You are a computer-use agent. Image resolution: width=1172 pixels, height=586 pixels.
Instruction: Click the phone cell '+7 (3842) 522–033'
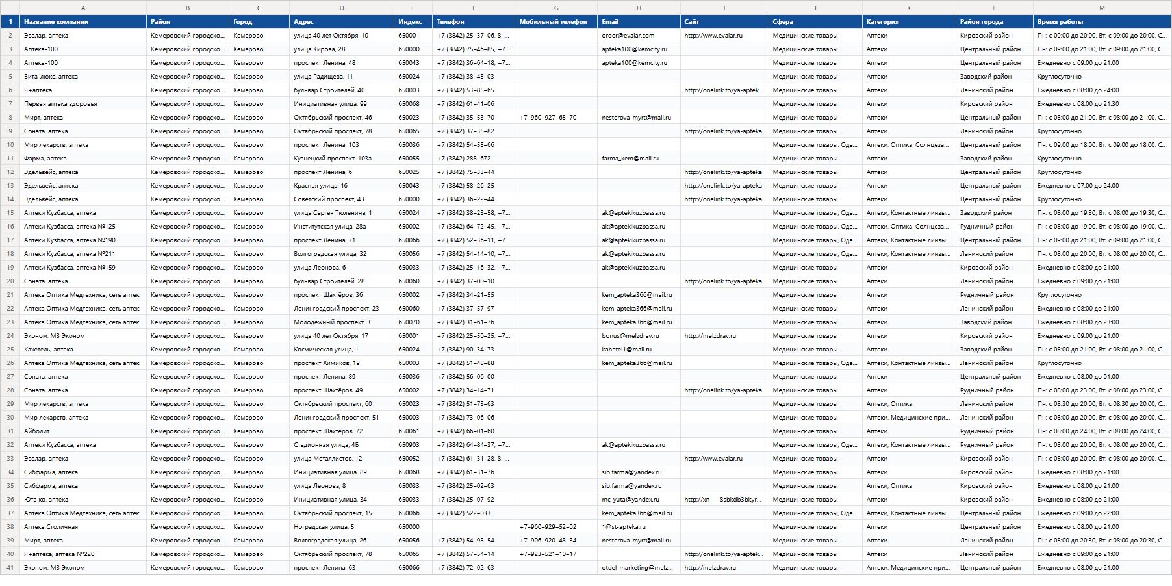pyautogui.click(x=474, y=513)
